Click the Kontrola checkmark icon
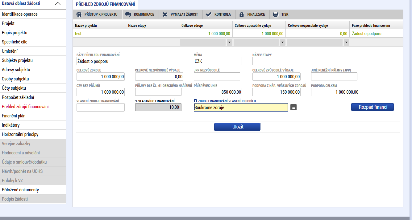 pos(208,14)
